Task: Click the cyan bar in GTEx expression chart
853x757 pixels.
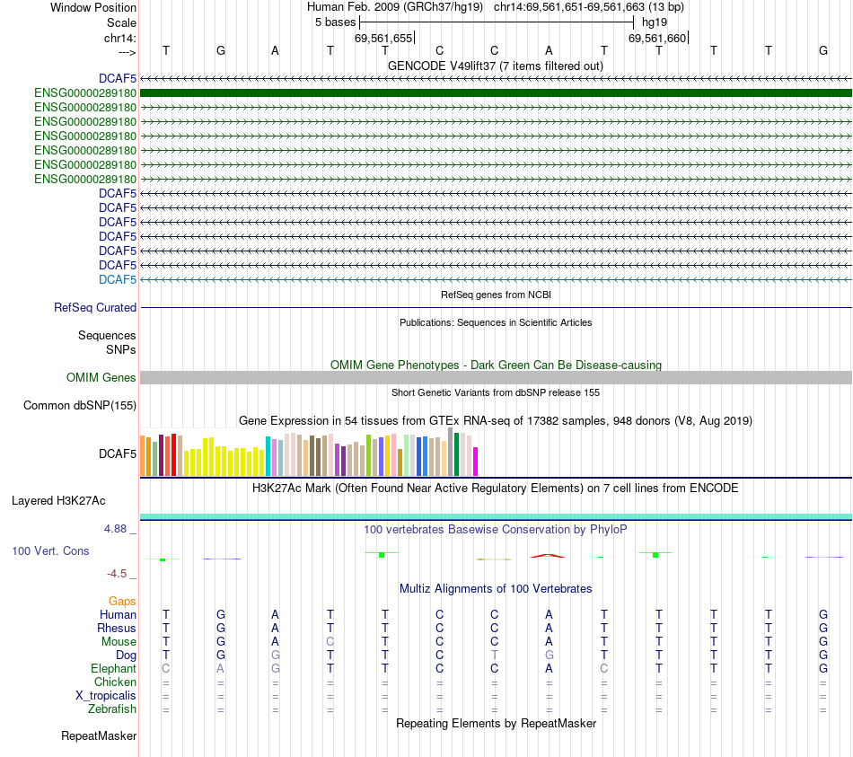Action: (268, 456)
